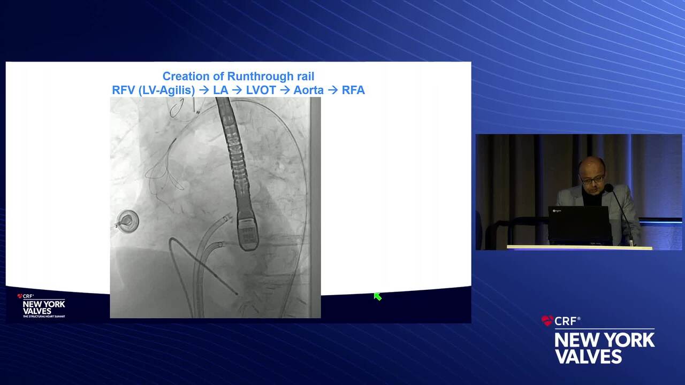Click the 'LA' label in the slide heading
Image resolution: width=685 pixels, height=385 pixels.
pos(220,90)
